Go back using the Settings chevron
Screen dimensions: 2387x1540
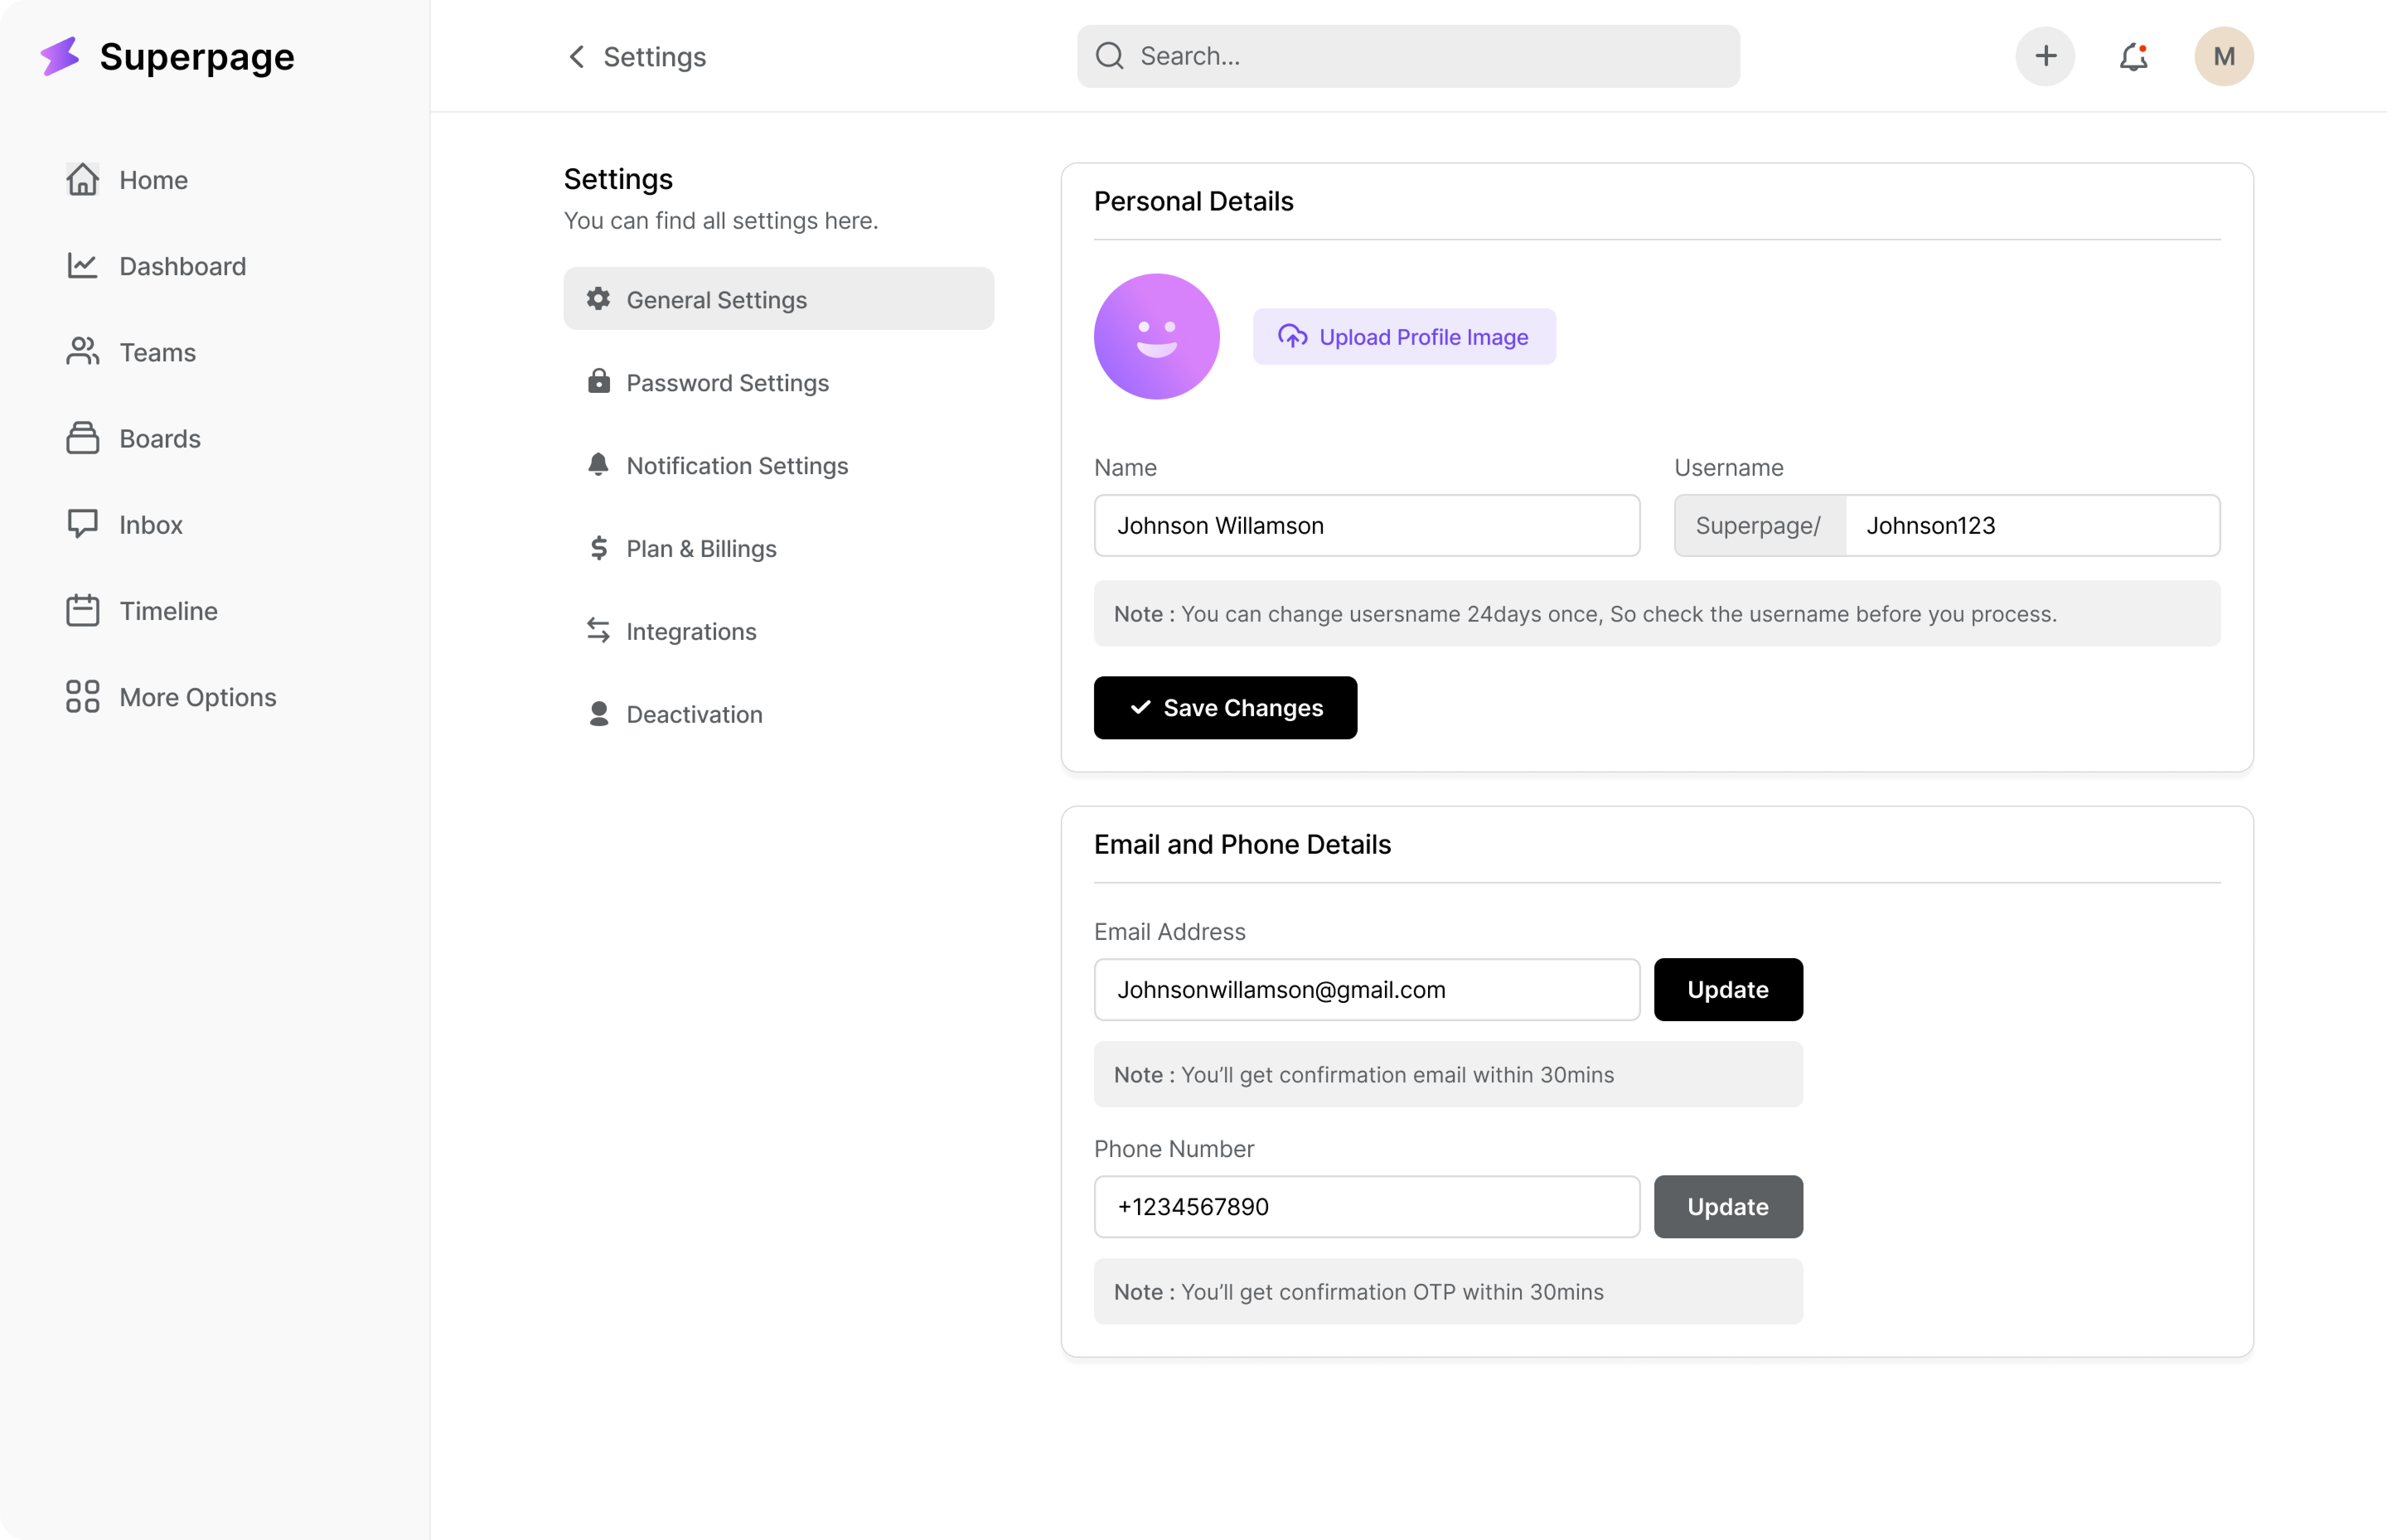pos(576,57)
